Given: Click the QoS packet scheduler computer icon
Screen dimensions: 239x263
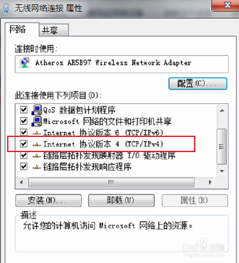Looking at the screenshot, I should [37, 110].
